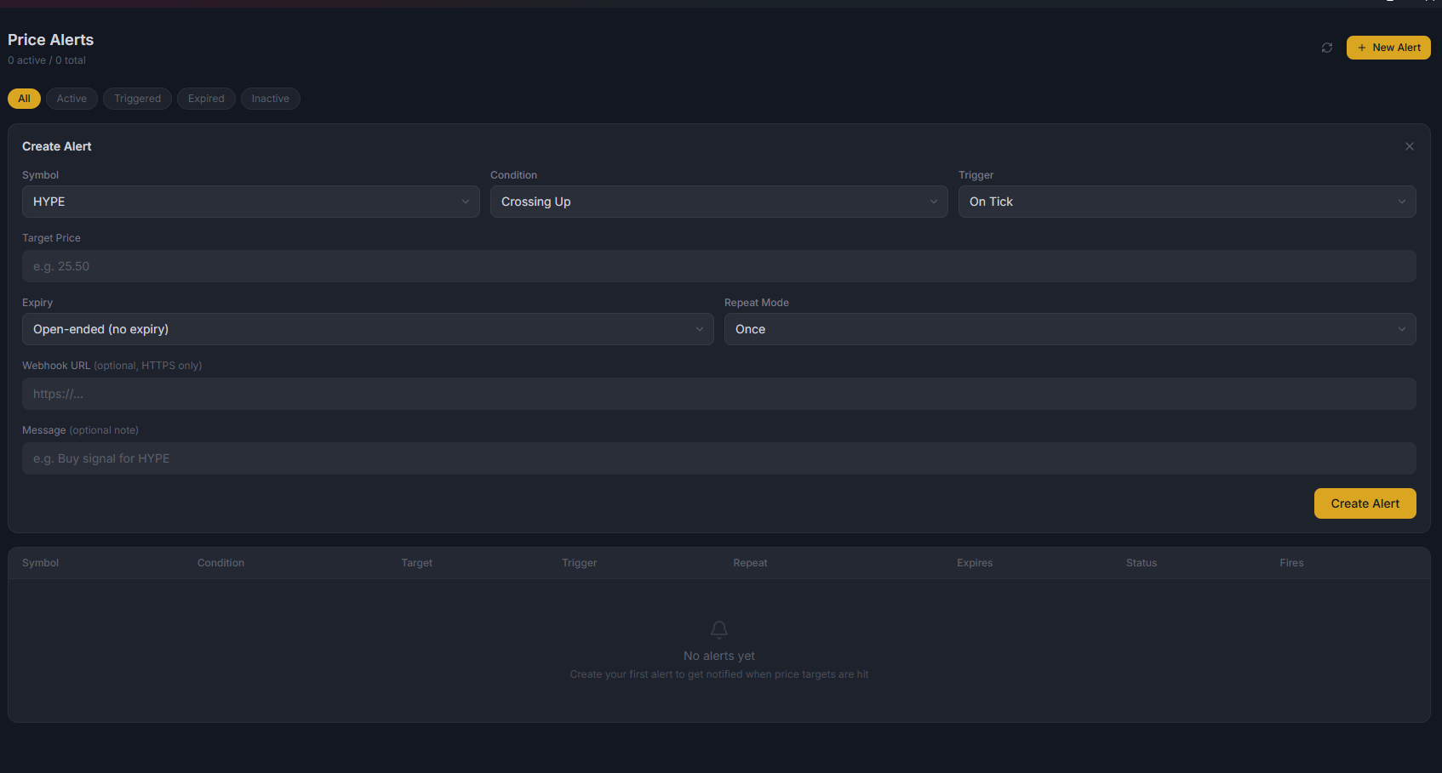The image size is (1442, 773).
Task: Click the Repeat Mode chevron arrow
Action: pyautogui.click(x=1402, y=329)
